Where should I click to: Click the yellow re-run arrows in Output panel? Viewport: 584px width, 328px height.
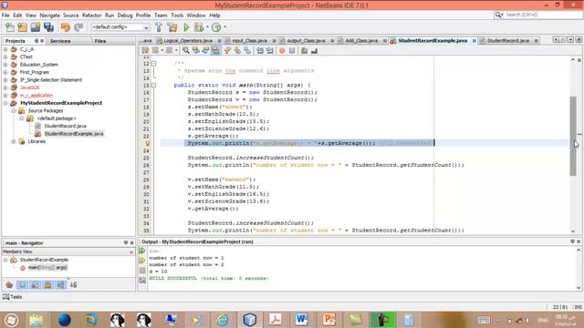pyautogui.click(x=142, y=261)
